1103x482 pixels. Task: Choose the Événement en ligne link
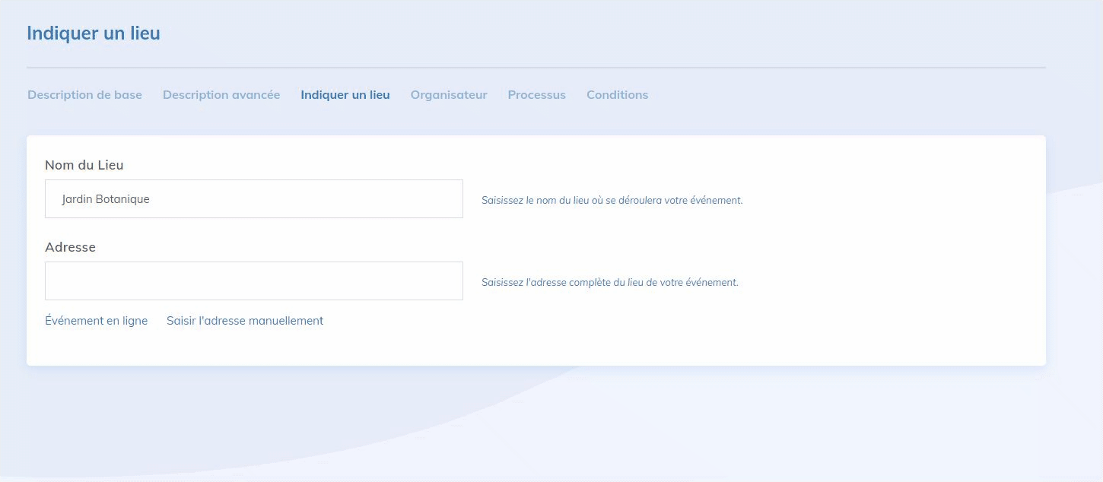[97, 321]
